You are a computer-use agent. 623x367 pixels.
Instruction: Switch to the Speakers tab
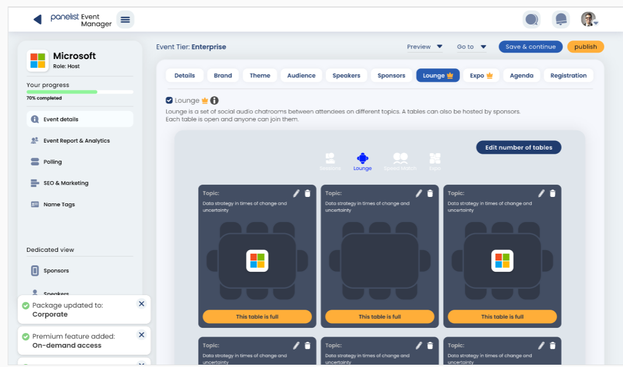(347, 75)
